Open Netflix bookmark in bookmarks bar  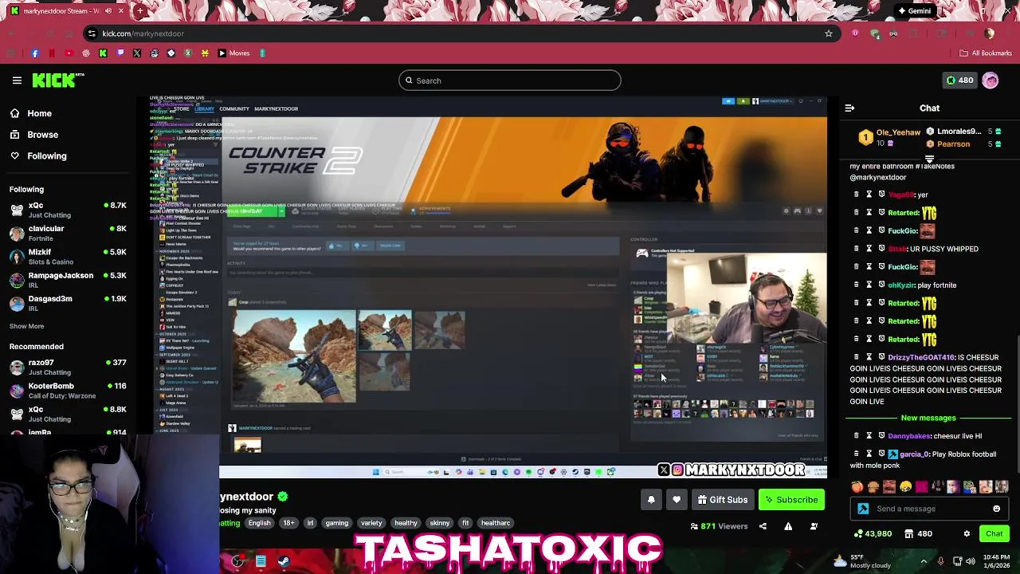(52, 53)
